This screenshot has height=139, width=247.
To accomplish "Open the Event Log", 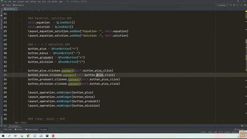I will pos(239,129).
